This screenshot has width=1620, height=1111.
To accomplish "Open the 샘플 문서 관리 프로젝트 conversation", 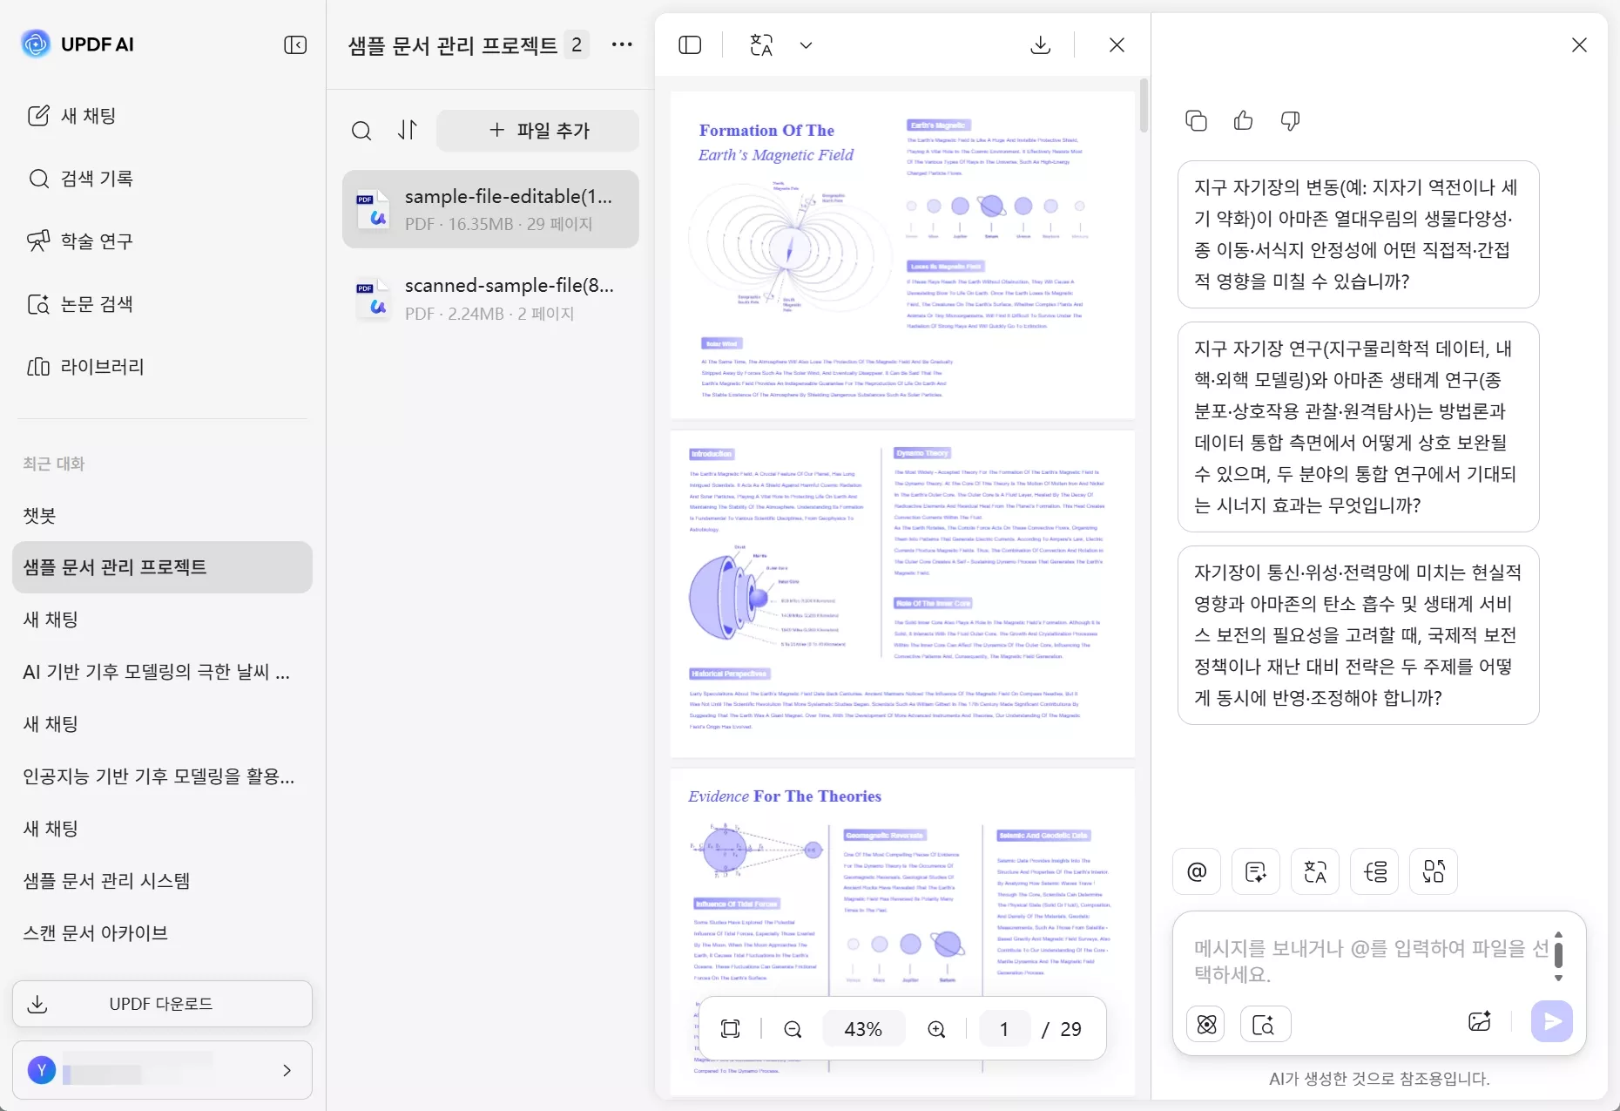I will [x=162, y=567].
